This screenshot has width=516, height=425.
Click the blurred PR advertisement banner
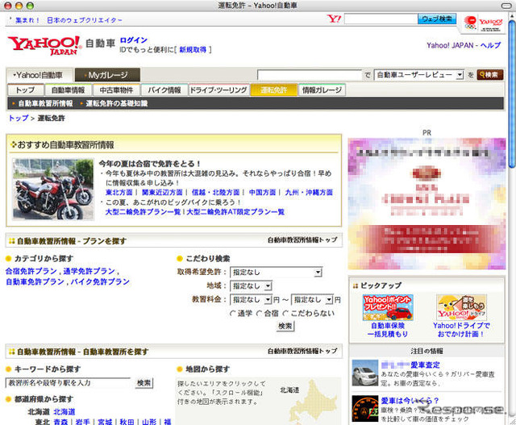click(427, 203)
